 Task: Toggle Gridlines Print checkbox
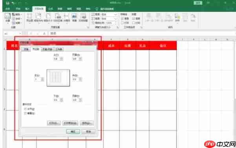click(123, 23)
